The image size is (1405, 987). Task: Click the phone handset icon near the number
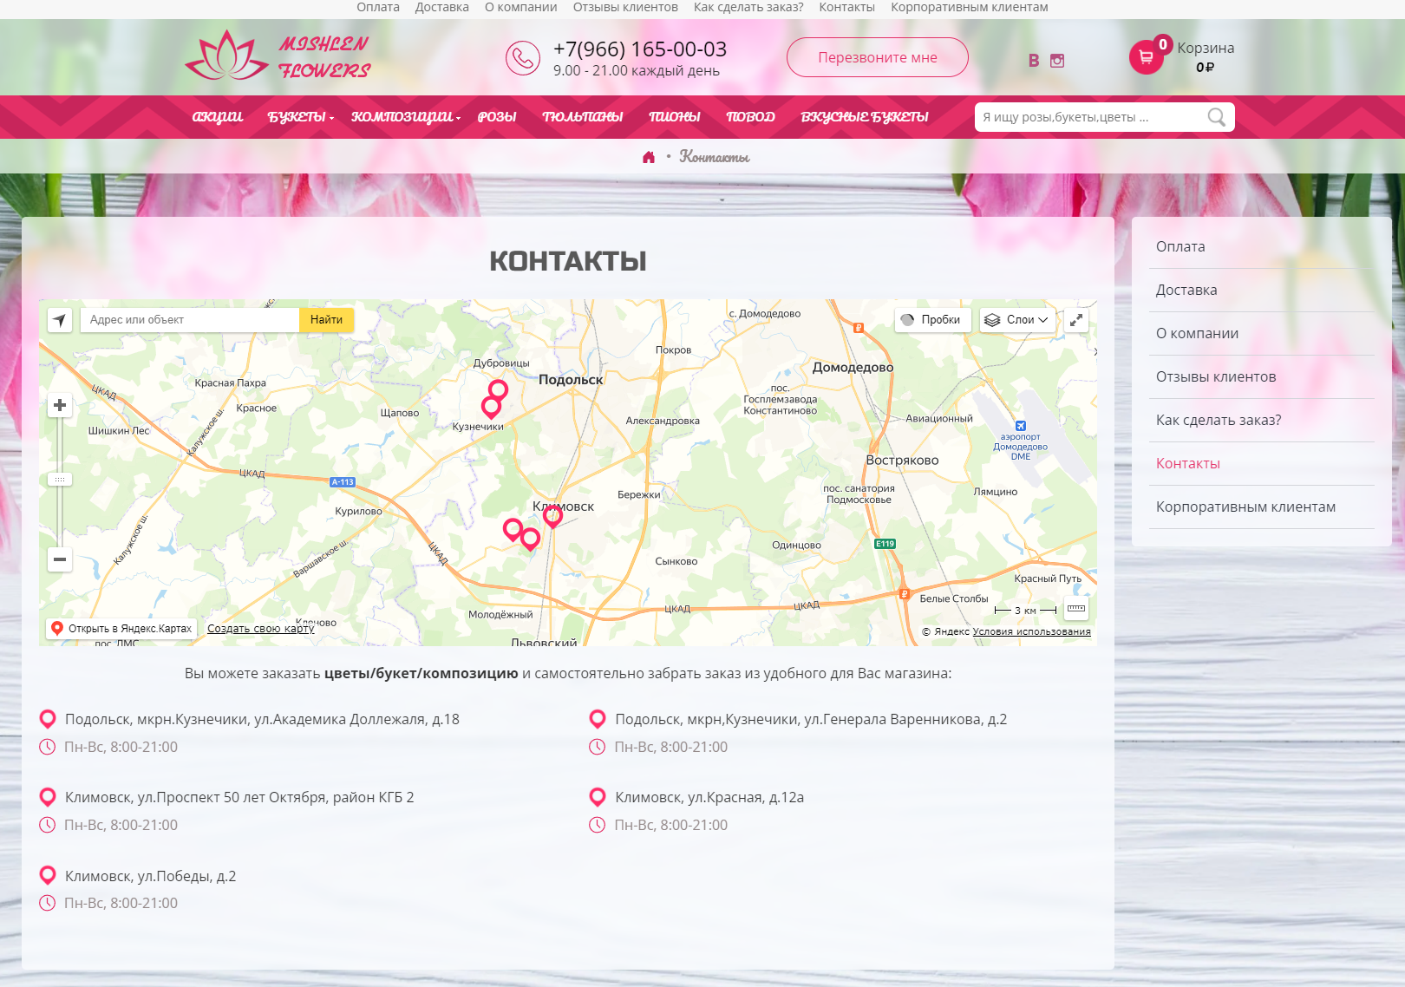(523, 58)
